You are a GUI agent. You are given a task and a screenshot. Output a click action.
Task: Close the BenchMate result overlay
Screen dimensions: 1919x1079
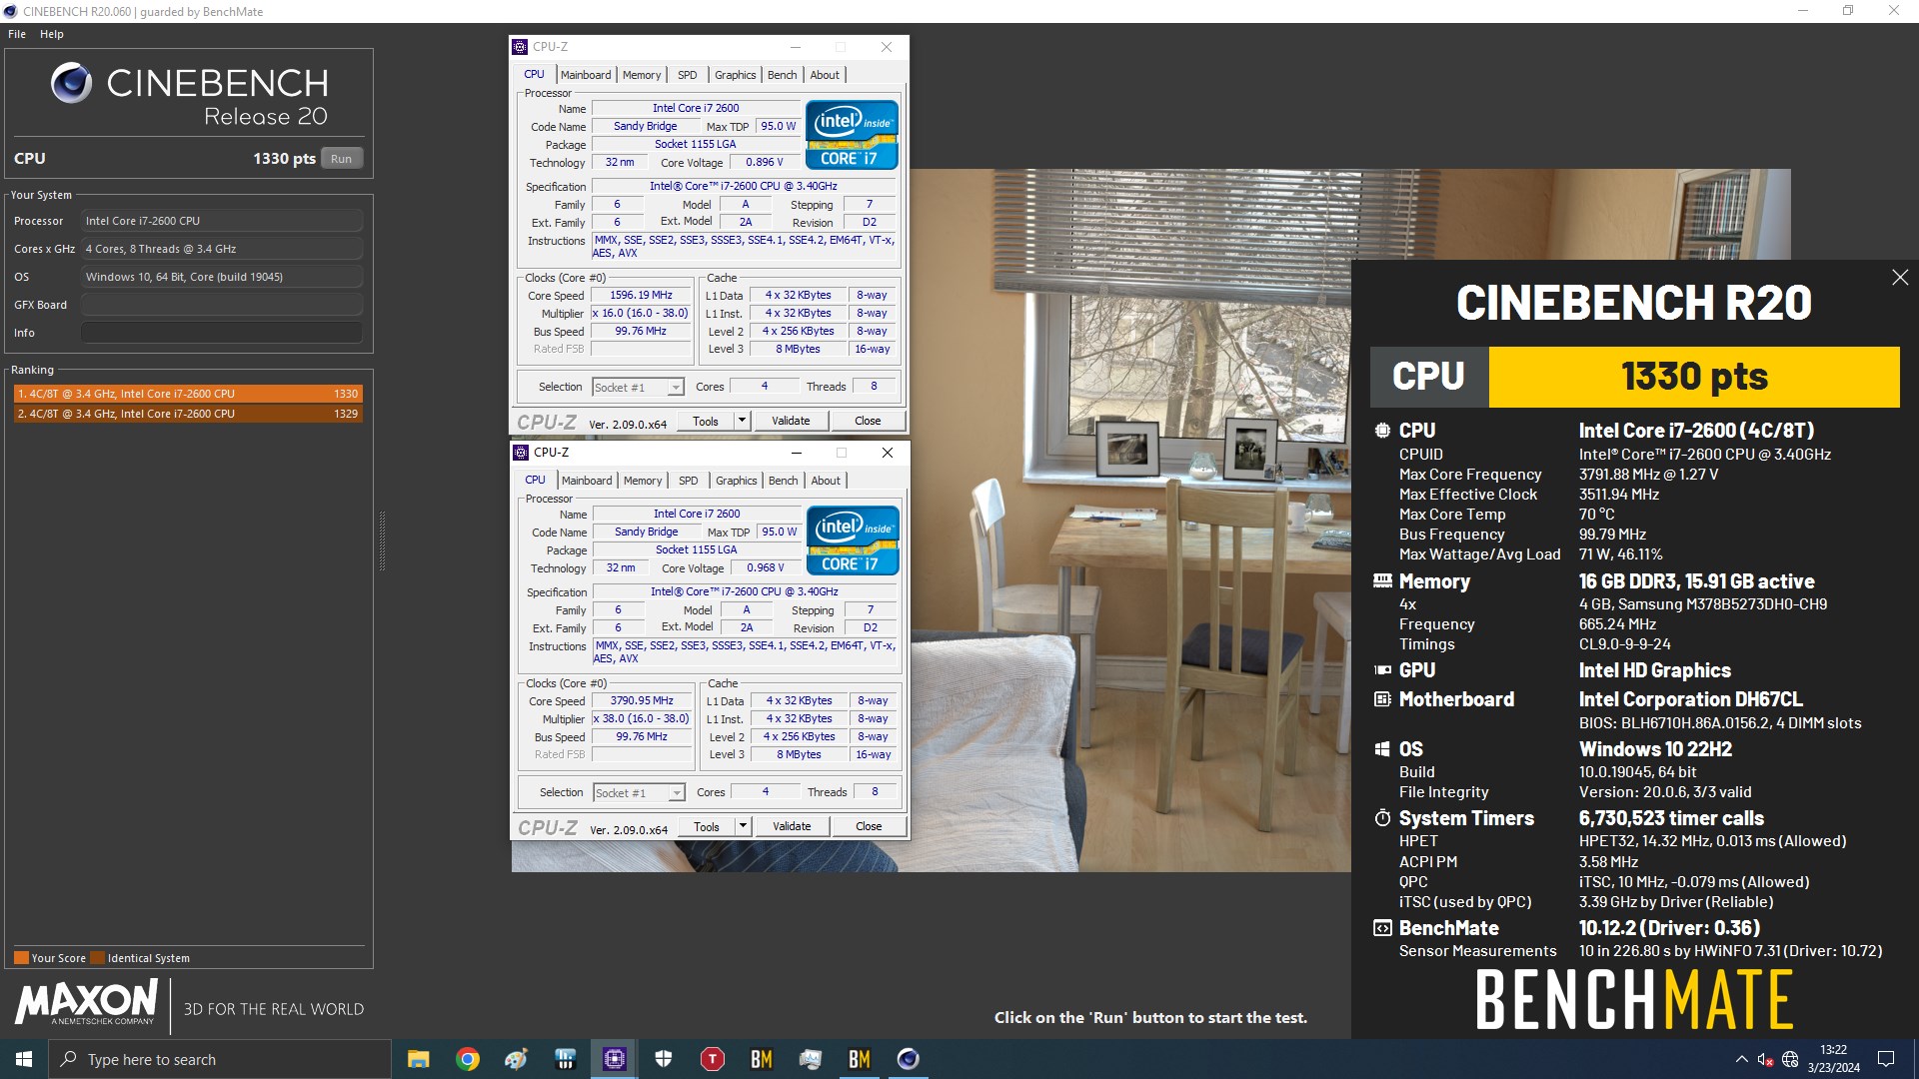[x=1900, y=278]
